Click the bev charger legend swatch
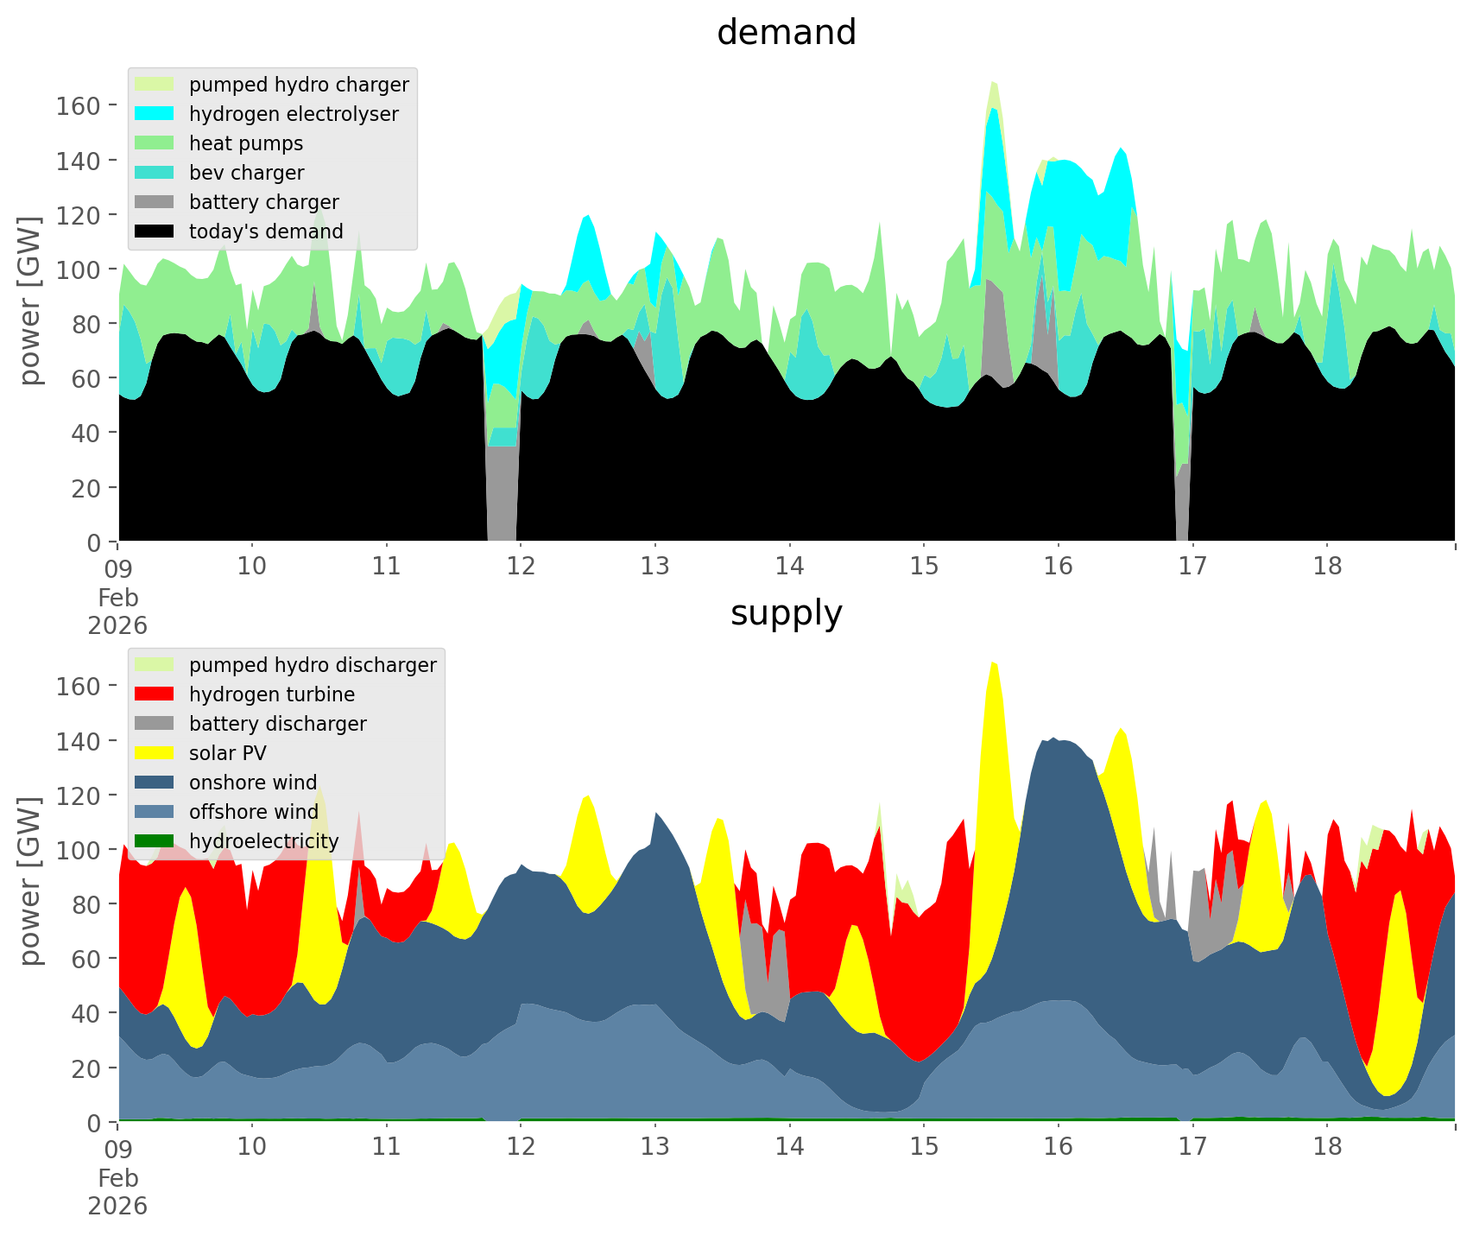1473x1236 pixels. [155, 173]
